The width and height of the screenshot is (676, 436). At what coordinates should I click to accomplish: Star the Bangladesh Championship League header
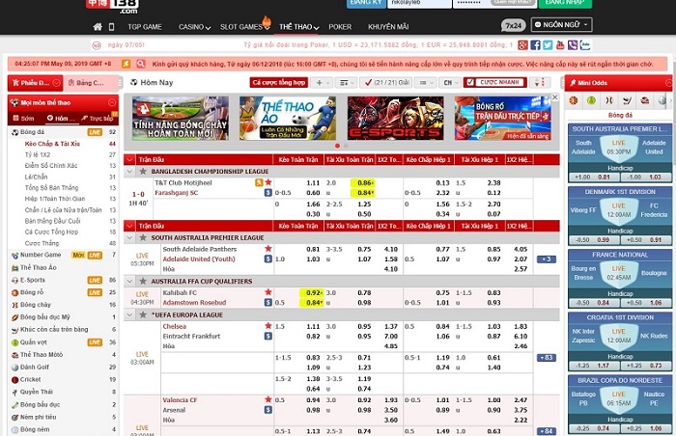pyautogui.click(x=143, y=170)
